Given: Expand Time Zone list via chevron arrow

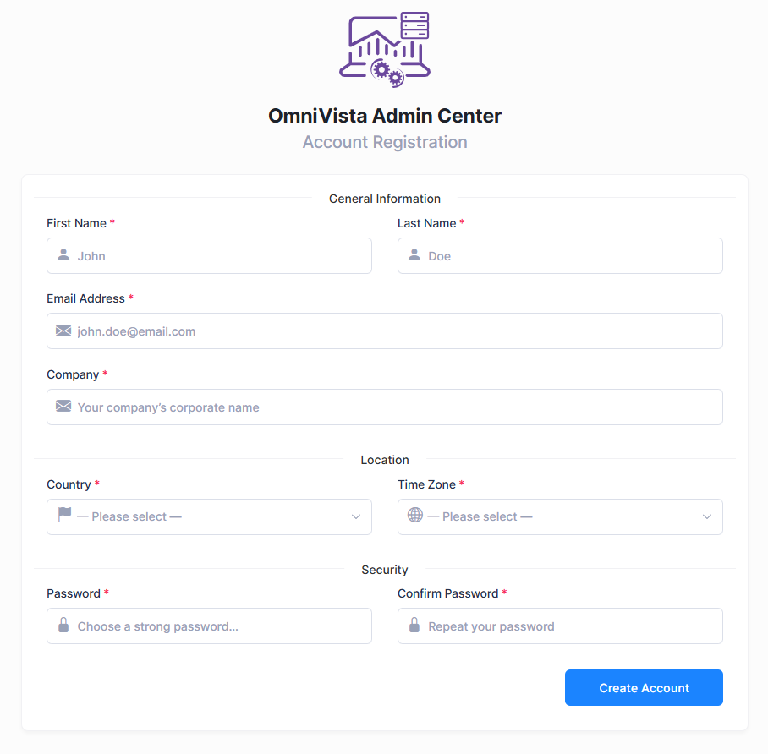Looking at the screenshot, I should (707, 517).
